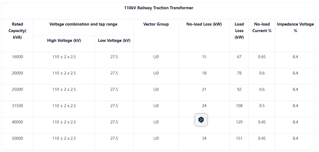
Task: Click the no-load current value 0.5
Action: point(262,106)
